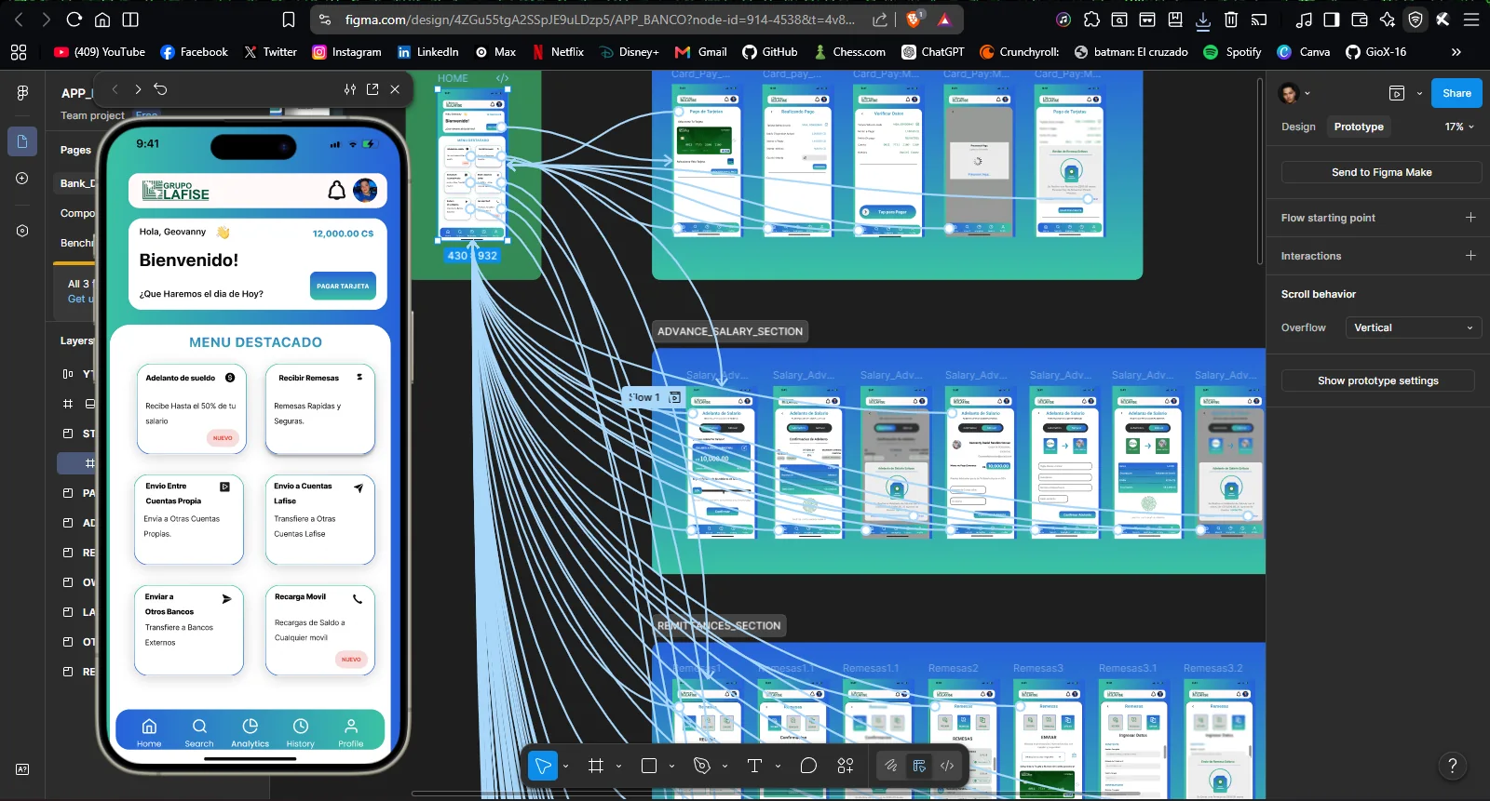This screenshot has height=801, width=1490.
Task: Select the Text tool
Action: click(754, 766)
